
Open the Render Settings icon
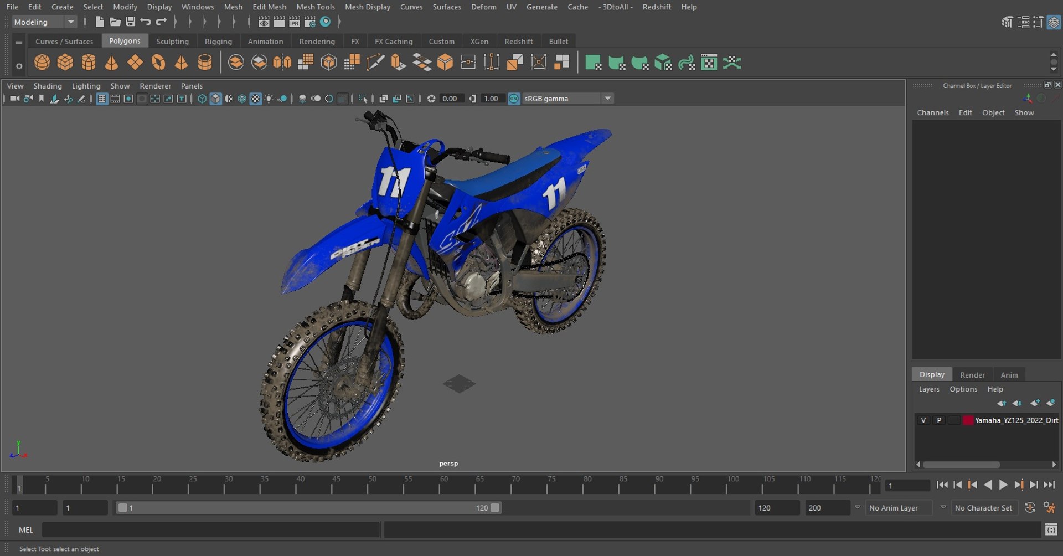tap(310, 22)
